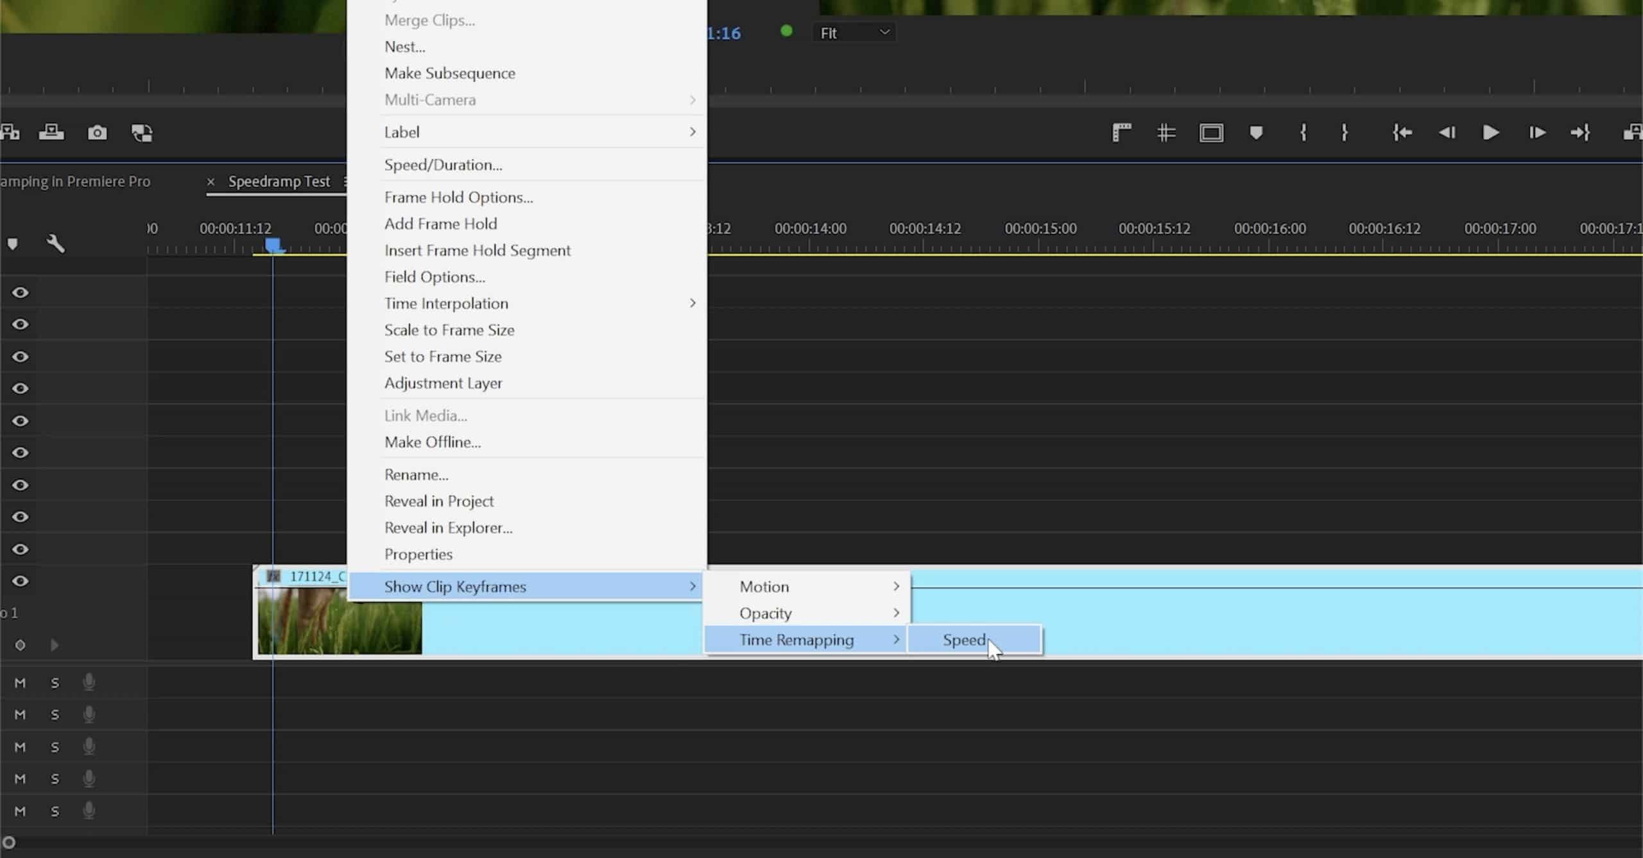Image resolution: width=1643 pixels, height=858 pixels.
Task: Switch to the Speedramp Test tab
Action: 279,182
